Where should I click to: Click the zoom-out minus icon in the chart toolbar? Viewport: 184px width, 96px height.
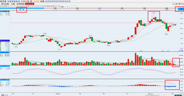coord(10,6)
